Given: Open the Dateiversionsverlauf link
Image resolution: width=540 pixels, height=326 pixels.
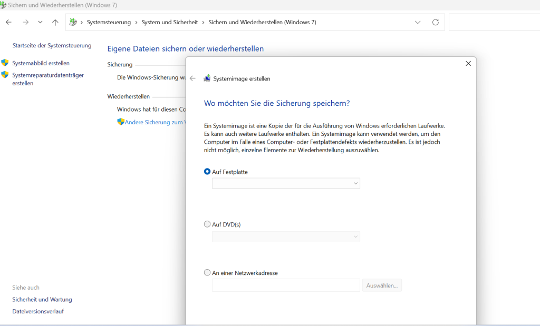Looking at the screenshot, I should pyautogui.click(x=38, y=311).
